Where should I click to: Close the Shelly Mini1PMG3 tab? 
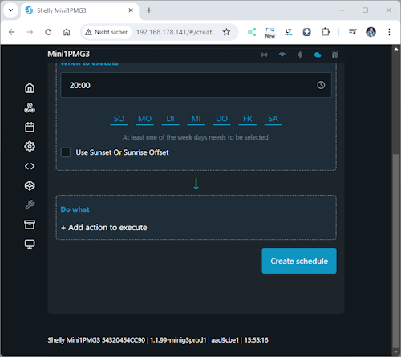pyautogui.click(x=131, y=10)
